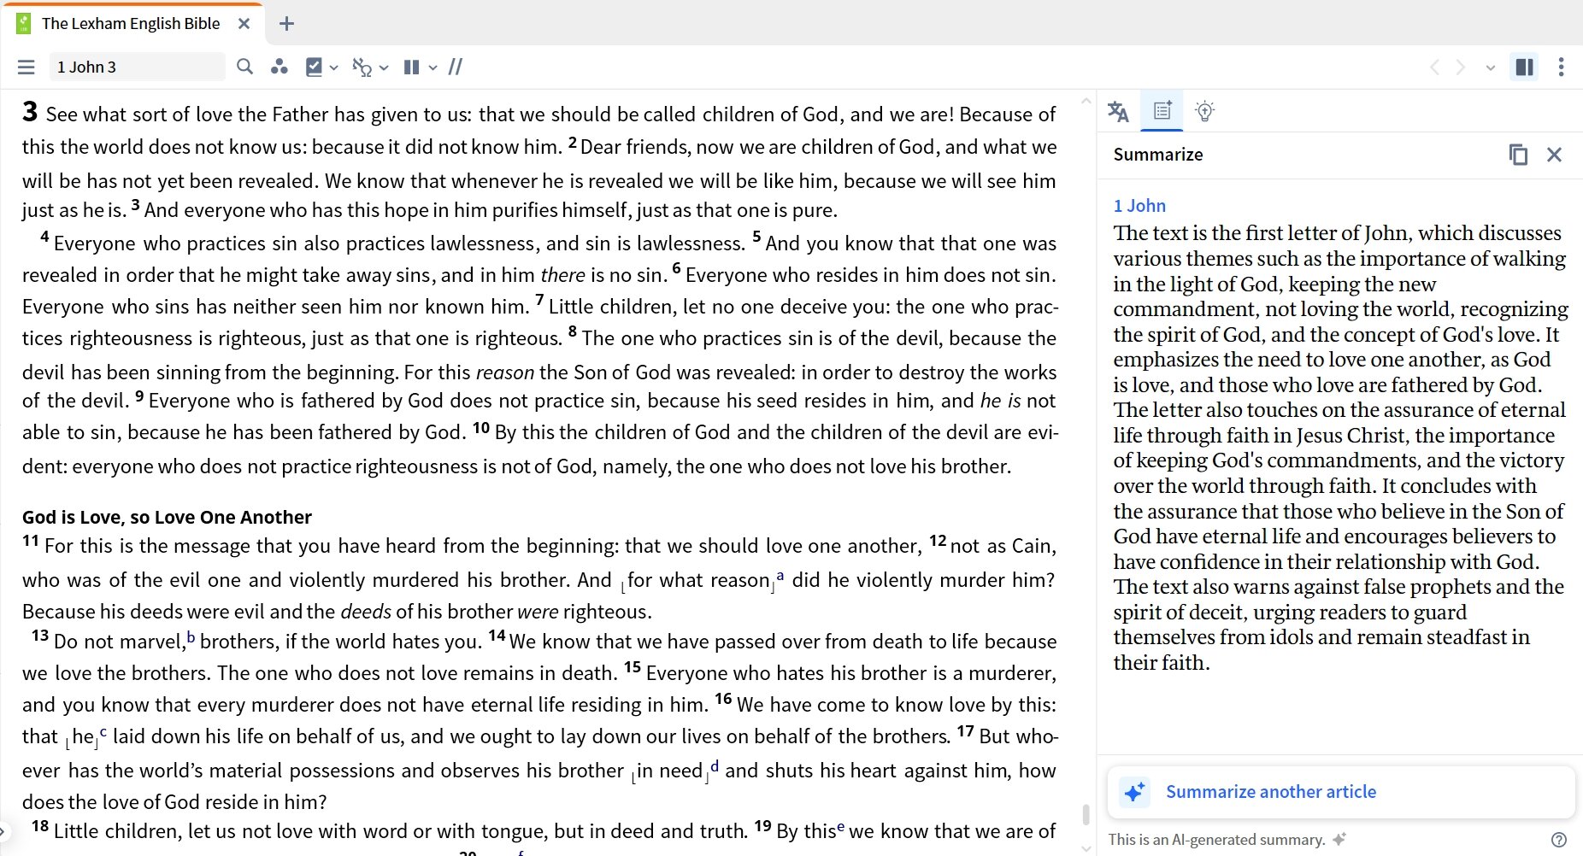Open footnote b after 'Do not marvel'
The image size is (1583, 856).
coord(191,637)
